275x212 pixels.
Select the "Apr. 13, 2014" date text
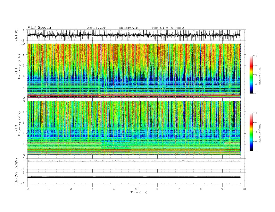(x=97, y=28)
